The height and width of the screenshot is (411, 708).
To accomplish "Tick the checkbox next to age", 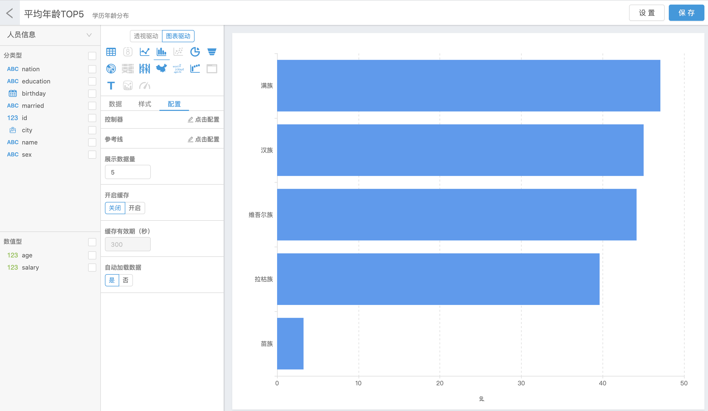I will (92, 255).
